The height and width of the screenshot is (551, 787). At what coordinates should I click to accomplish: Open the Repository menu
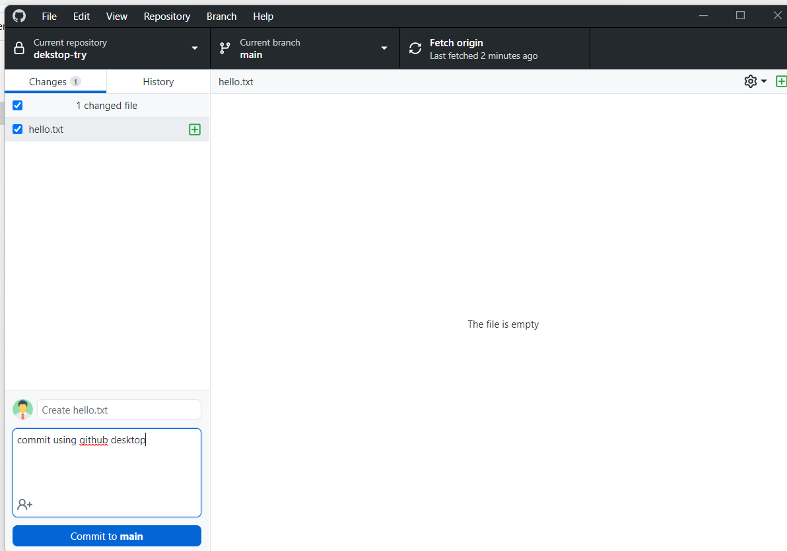click(x=166, y=16)
